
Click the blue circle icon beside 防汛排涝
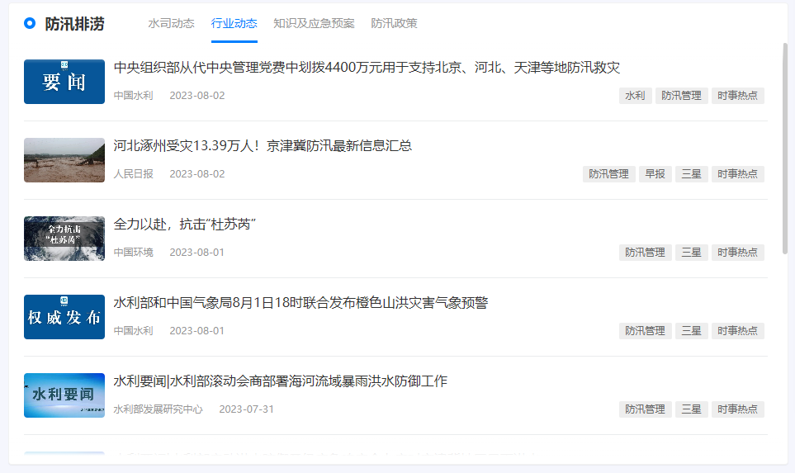point(30,23)
